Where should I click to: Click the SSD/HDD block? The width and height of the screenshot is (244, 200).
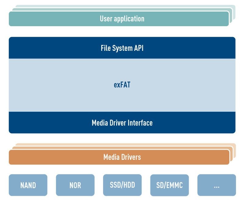[122, 185]
